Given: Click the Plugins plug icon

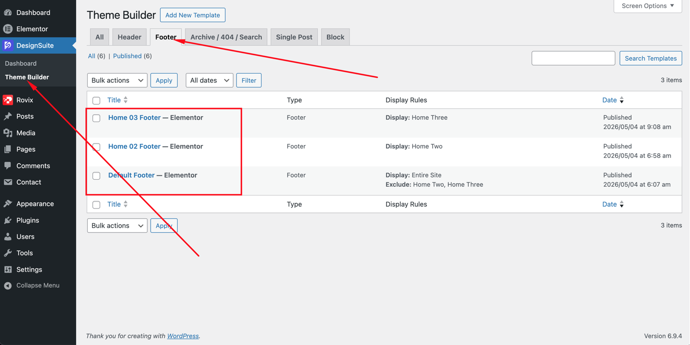Looking at the screenshot, I should point(8,220).
